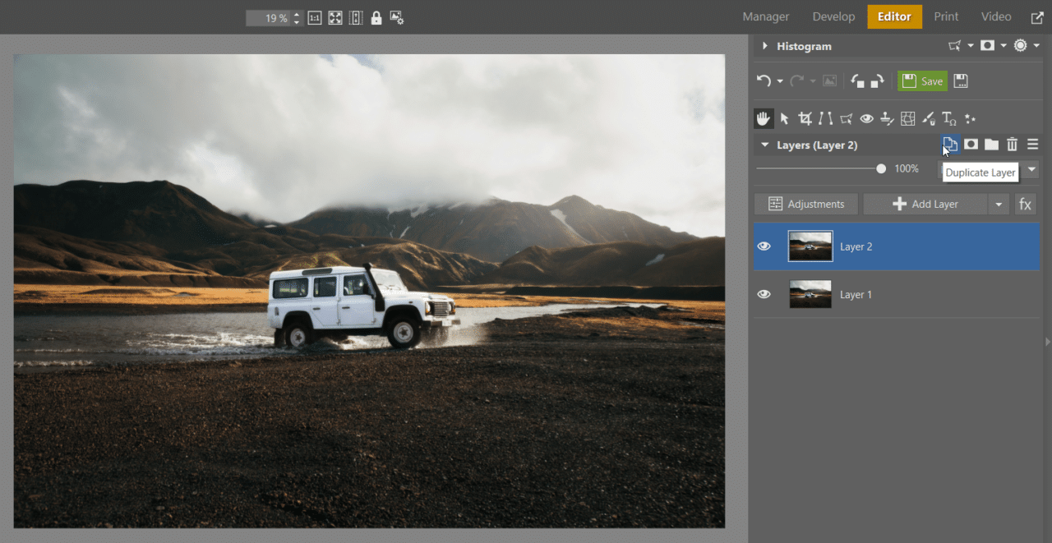Screen dimensions: 1052x543
Task: Open the Adjustments panel
Action: coord(805,204)
